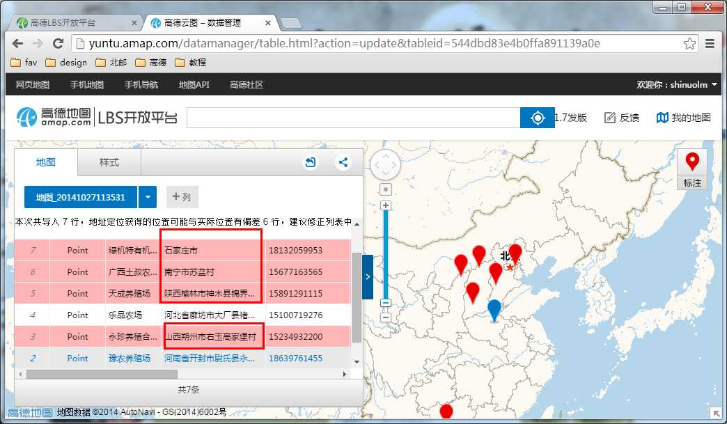Close the 高德LBS开放平台 tab
Screen dimensions: 727x424
[x=134, y=23]
